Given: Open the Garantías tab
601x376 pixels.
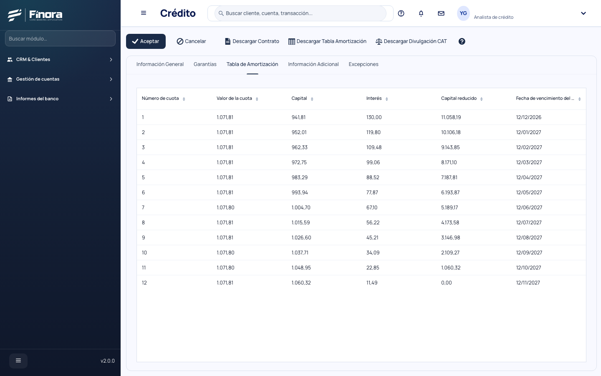Looking at the screenshot, I should coord(205,64).
